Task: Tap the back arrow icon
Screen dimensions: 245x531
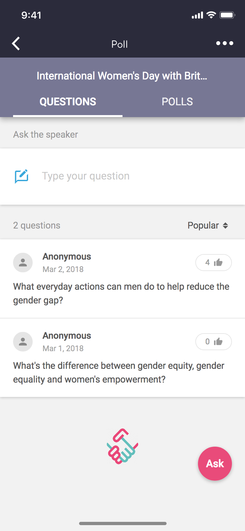Action: tap(16, 43)
